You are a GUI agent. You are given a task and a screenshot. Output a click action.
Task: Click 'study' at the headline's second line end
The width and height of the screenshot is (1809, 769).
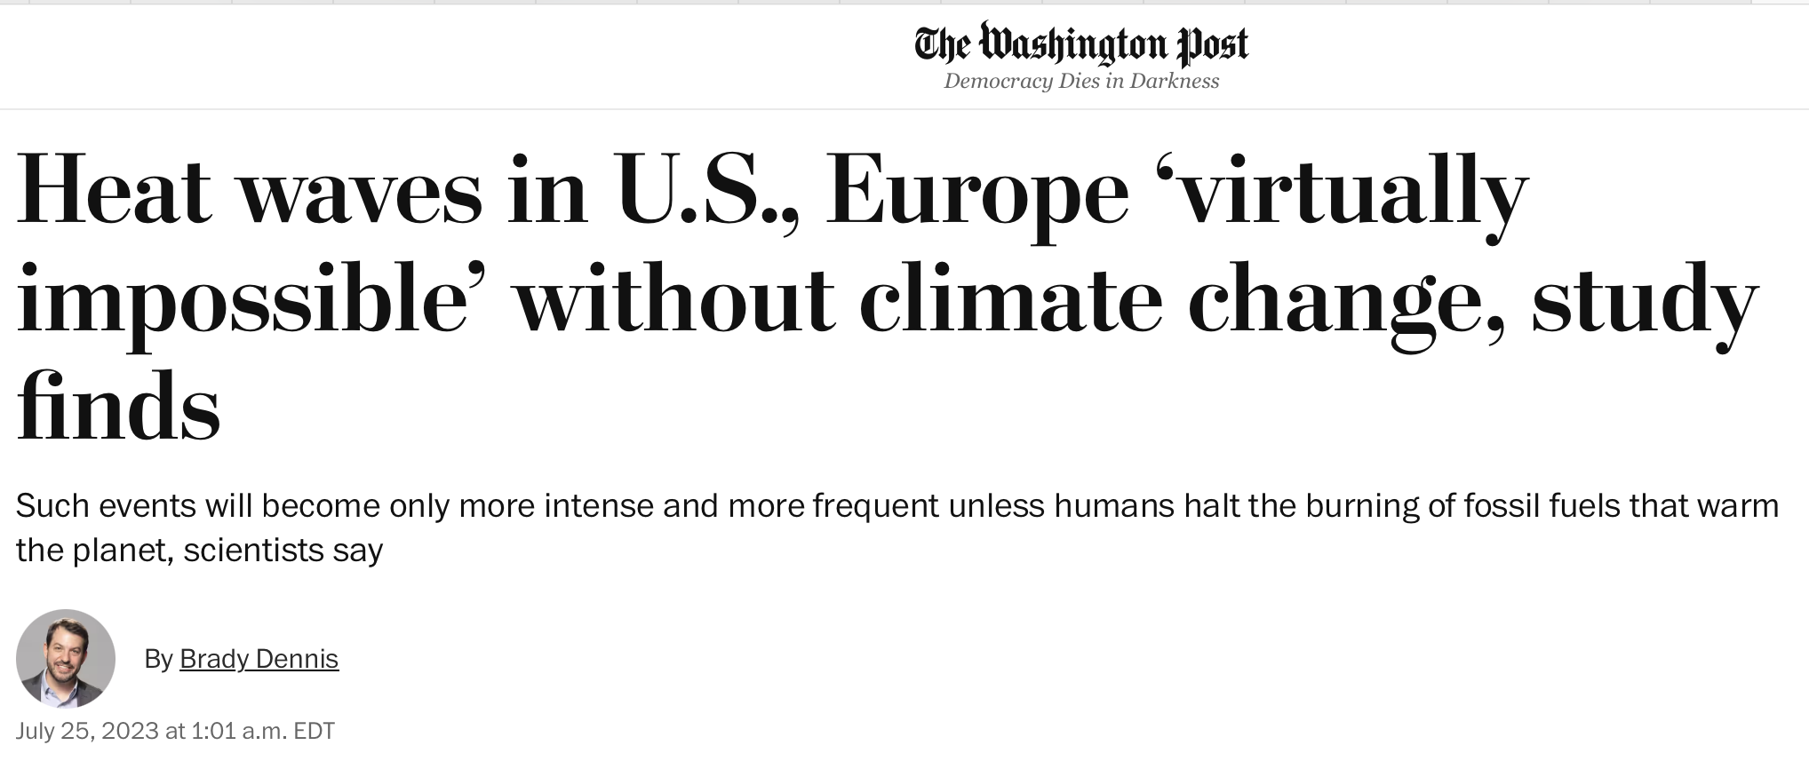click(1645, 305)
